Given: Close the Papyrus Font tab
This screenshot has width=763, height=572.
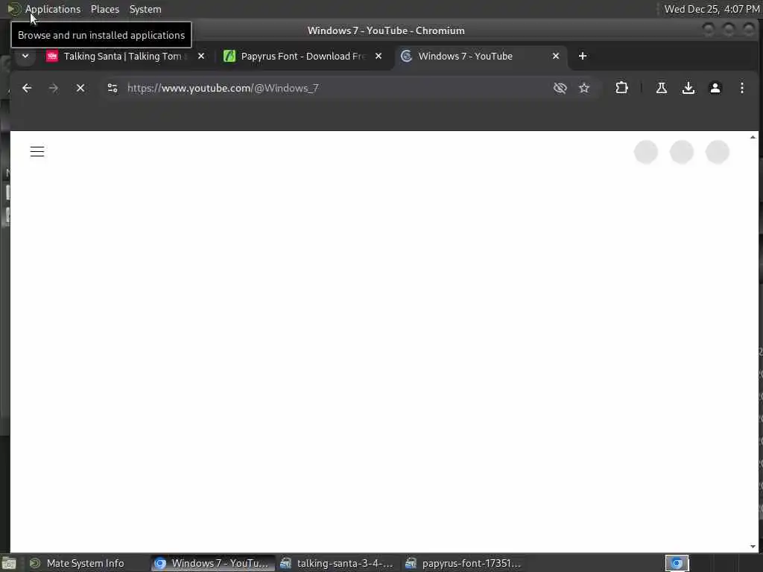Looking at the screenshot, I should tap(378, 56).
